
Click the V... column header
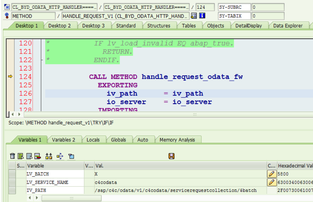(x=89, y=166)
